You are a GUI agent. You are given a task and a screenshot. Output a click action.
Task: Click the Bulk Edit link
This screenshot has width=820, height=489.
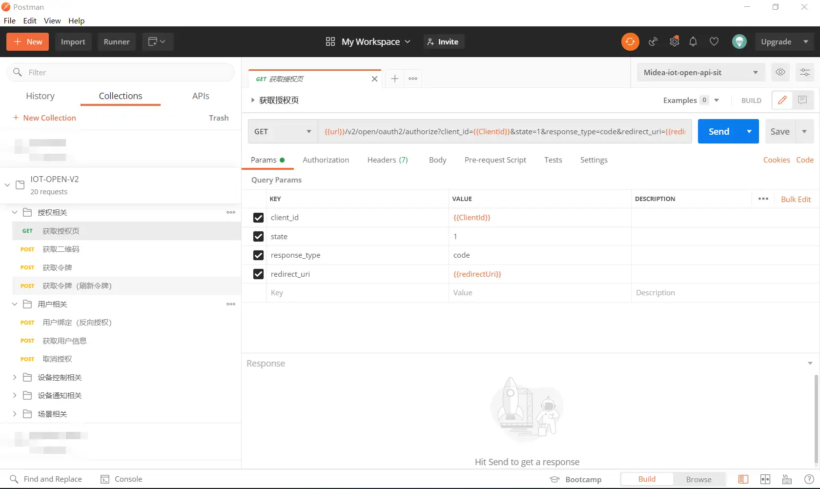click(x=796, y=199)
